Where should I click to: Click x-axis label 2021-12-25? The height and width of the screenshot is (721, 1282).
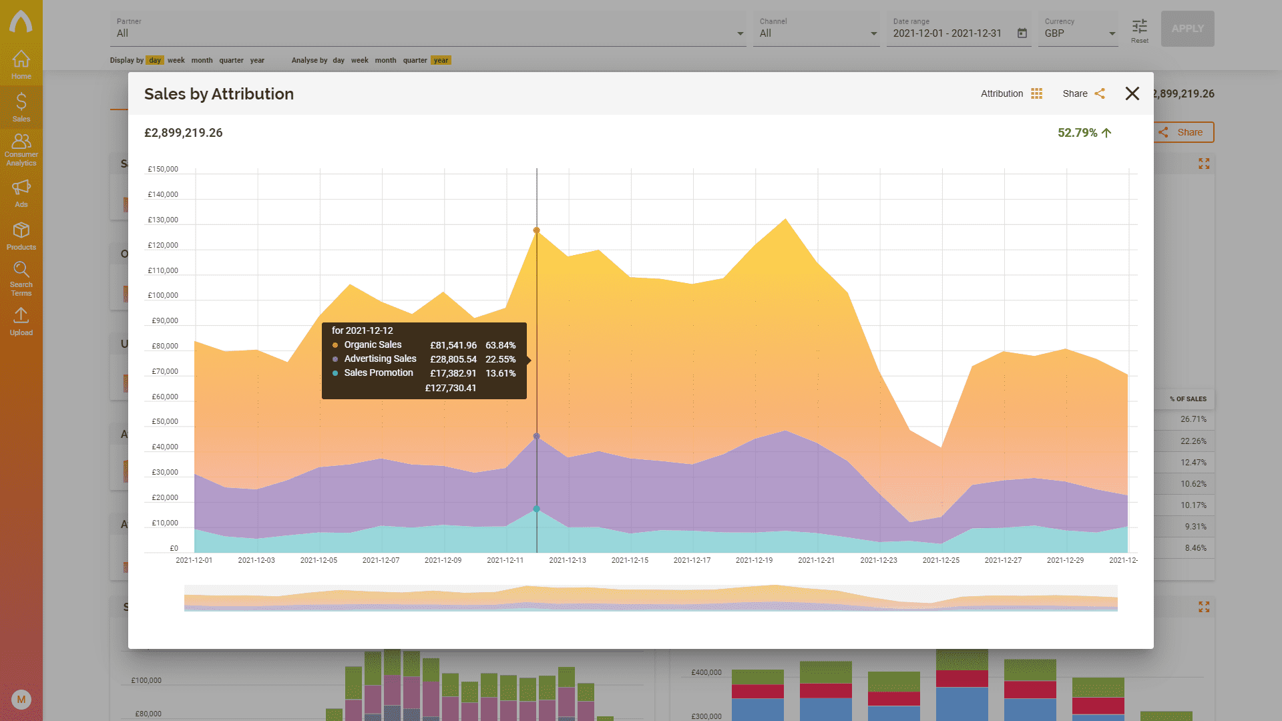click(x=941, y=560)
